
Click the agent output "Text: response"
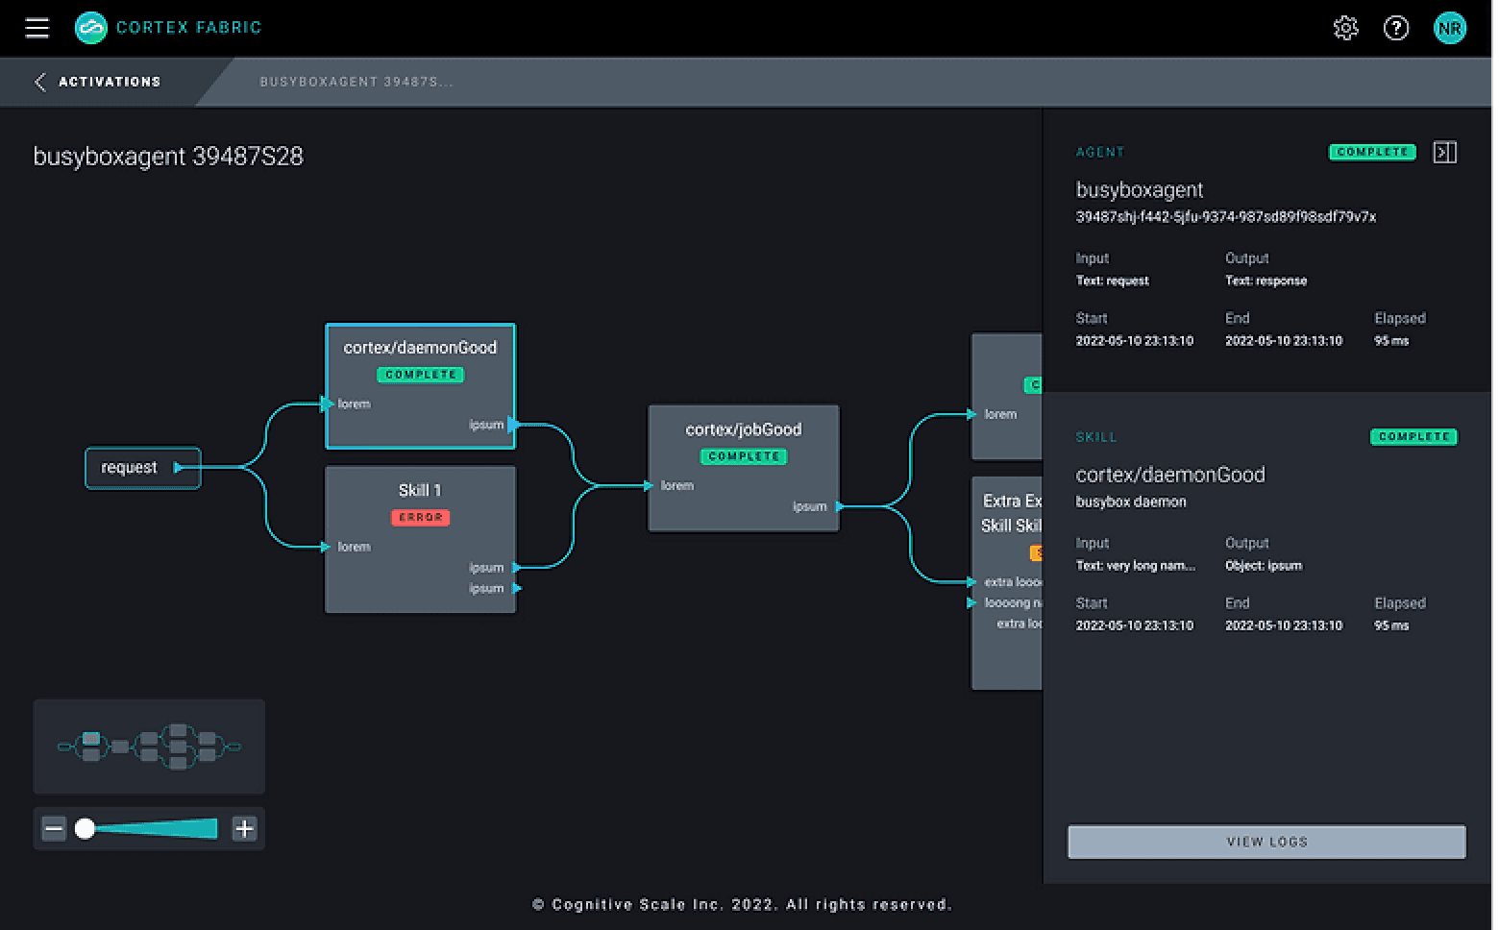1266,281
